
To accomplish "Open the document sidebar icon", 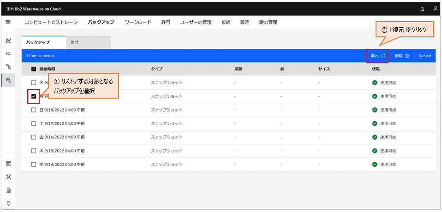I will pyautogui.click(x=8, y=190).
